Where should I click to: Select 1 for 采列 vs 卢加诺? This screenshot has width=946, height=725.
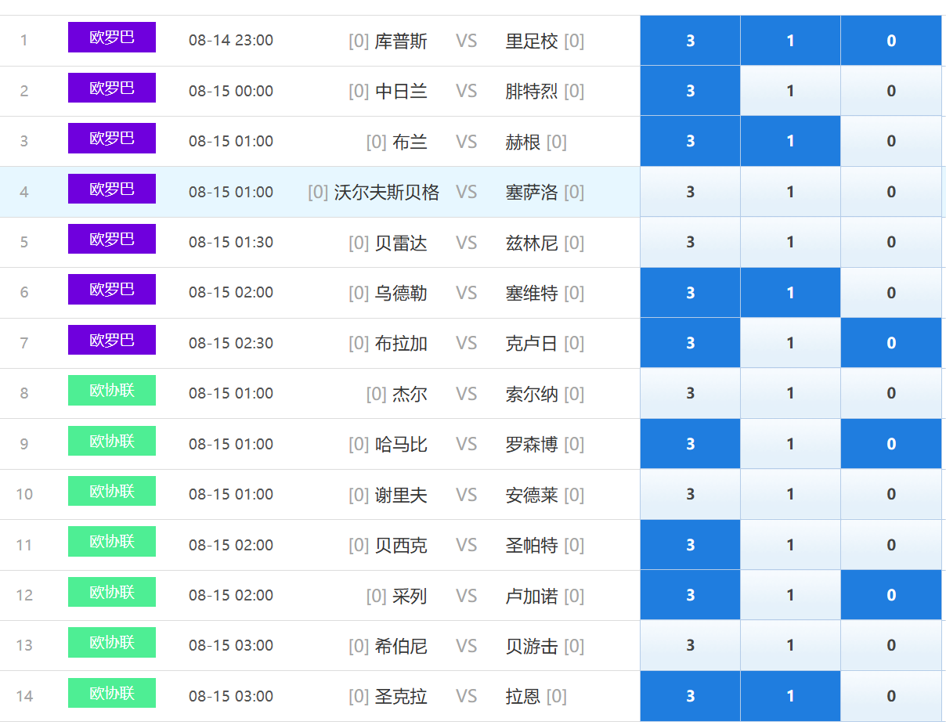pos(790,595)
